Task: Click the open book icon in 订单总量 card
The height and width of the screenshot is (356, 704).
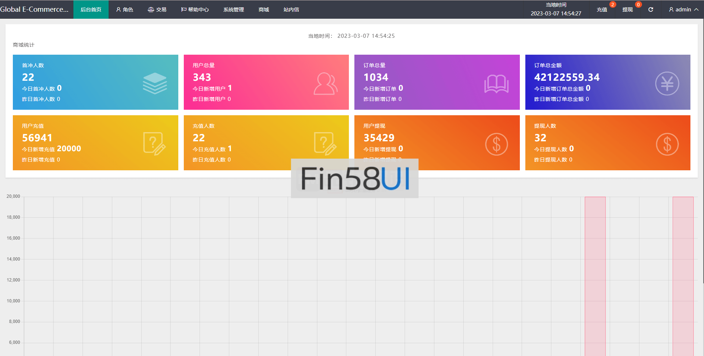Action: point(496,84)
